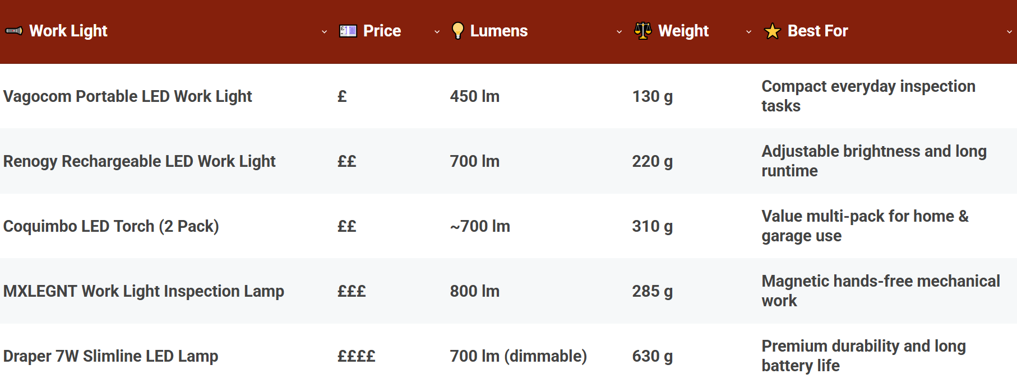
Task: Select the Work Light header label
Action: 68,31
